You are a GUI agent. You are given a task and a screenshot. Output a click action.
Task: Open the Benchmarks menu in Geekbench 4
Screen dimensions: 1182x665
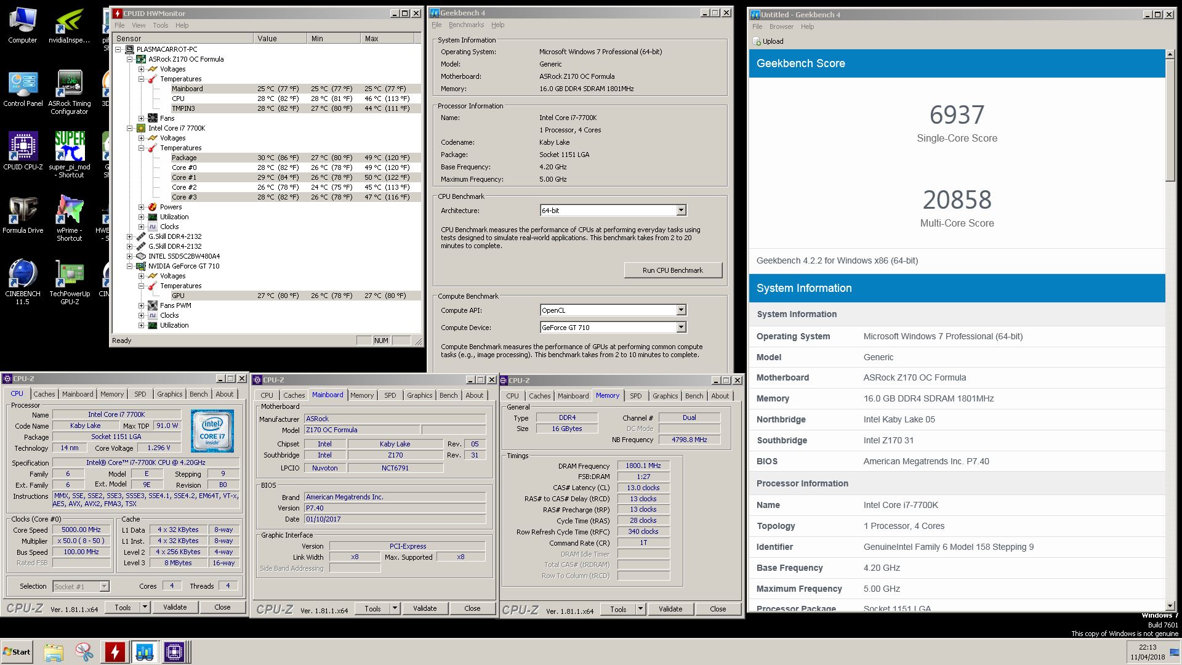click(x=466, y=25)
